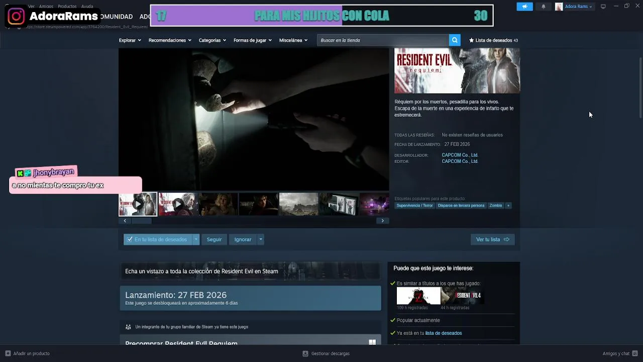
Task: Select the Zombis tag
Action: click(x=496, y=206)
